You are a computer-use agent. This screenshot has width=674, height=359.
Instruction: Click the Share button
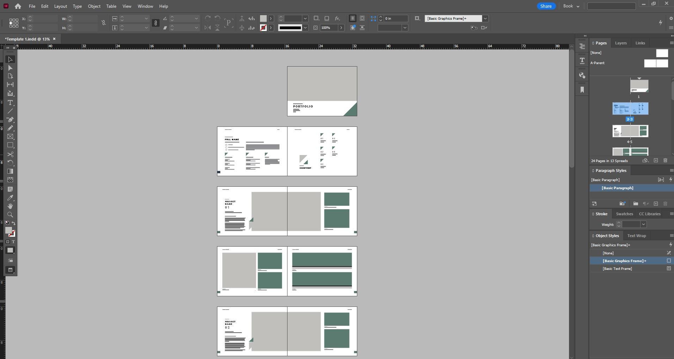546,6
